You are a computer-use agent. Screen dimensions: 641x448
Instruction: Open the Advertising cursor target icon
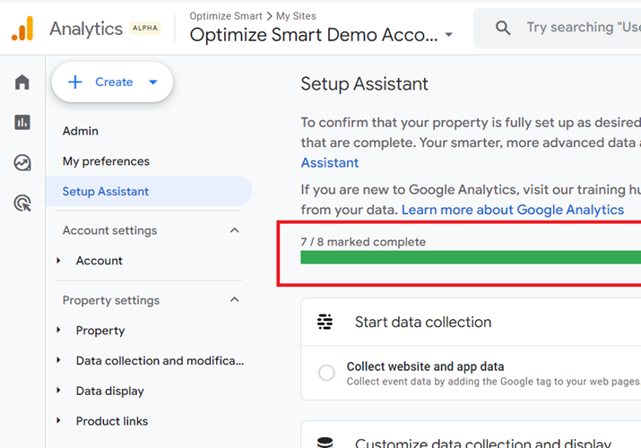pos(22,203)
